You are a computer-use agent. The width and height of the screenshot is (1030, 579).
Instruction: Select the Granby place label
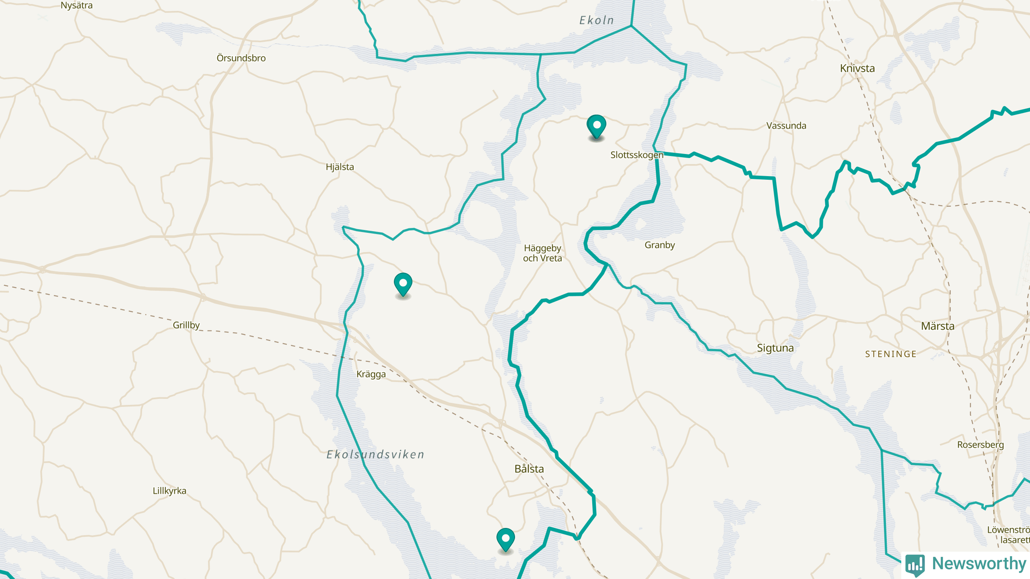coord(660,245)
